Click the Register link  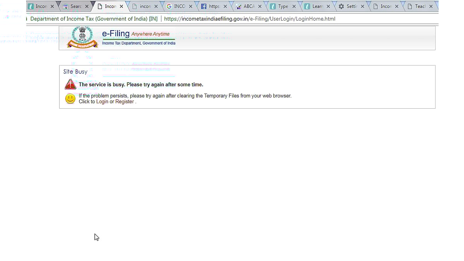125,102
